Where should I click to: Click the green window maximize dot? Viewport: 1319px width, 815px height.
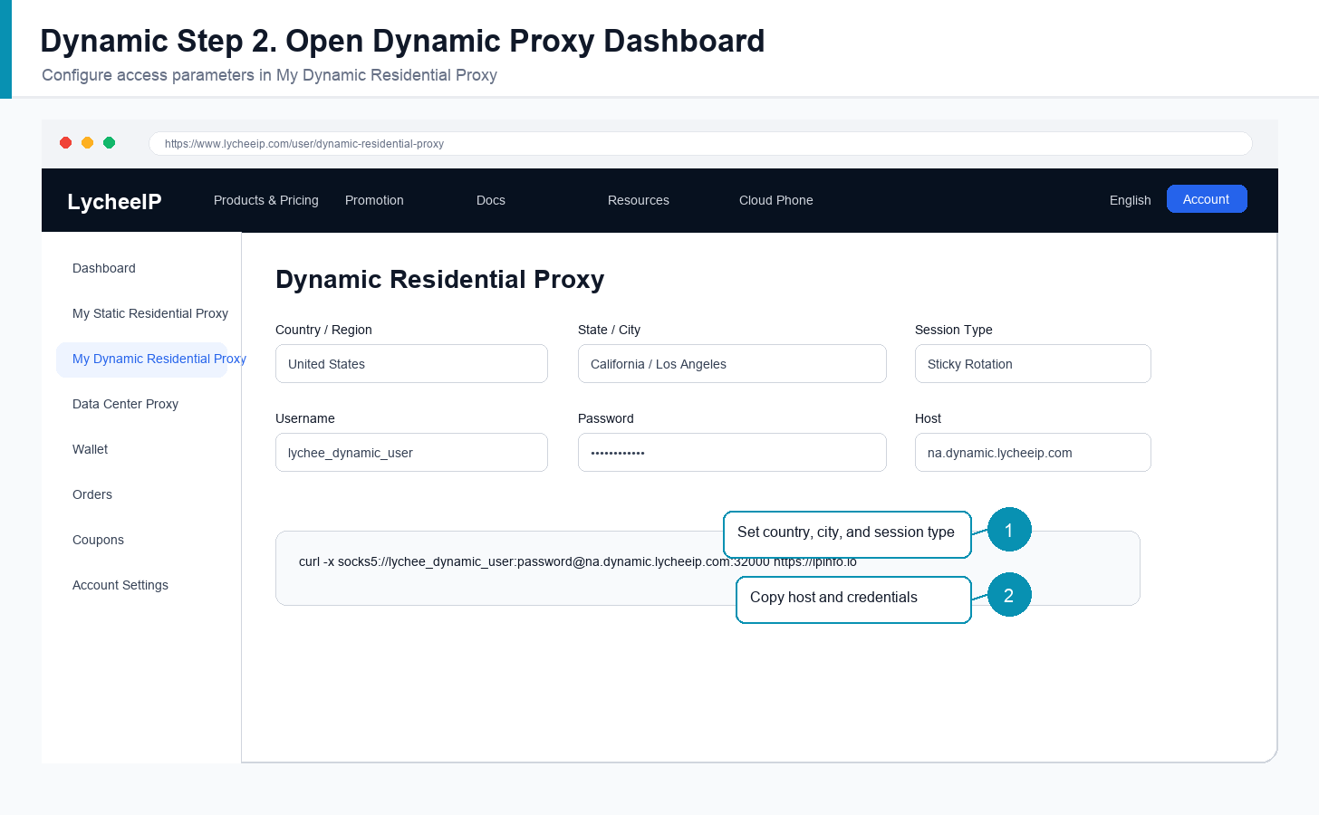tap(110, 143)
